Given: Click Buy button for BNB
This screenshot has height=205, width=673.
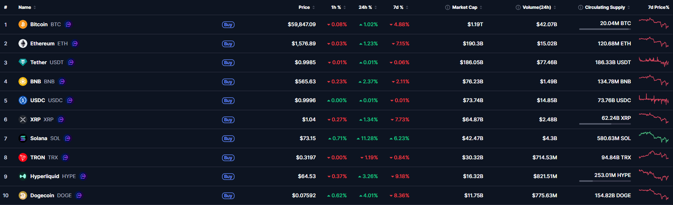Looking at the screenshot, I should click(228, 82).
